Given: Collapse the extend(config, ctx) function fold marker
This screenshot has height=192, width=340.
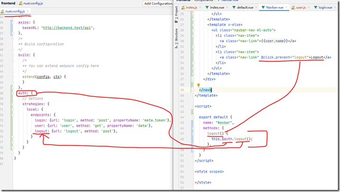Looking at the screenshot, I should 13,77.
